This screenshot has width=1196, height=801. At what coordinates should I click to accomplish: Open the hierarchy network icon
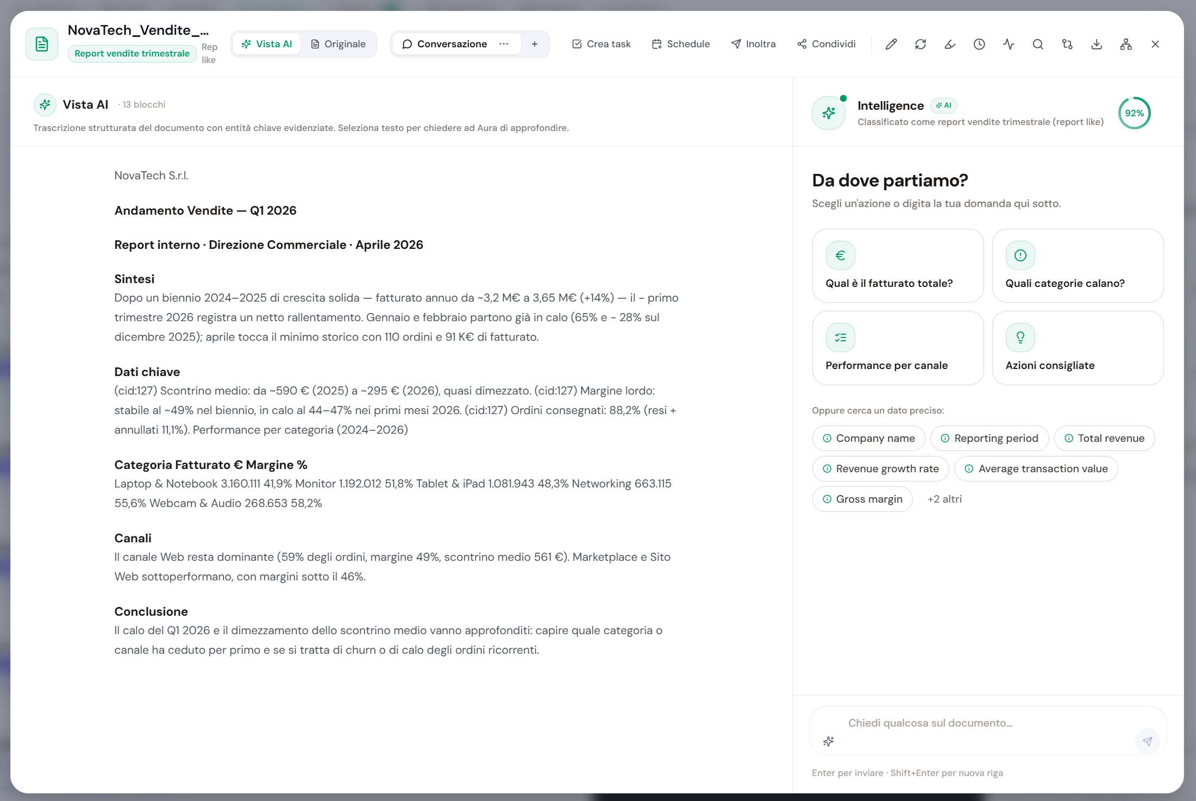(1126, 44)
